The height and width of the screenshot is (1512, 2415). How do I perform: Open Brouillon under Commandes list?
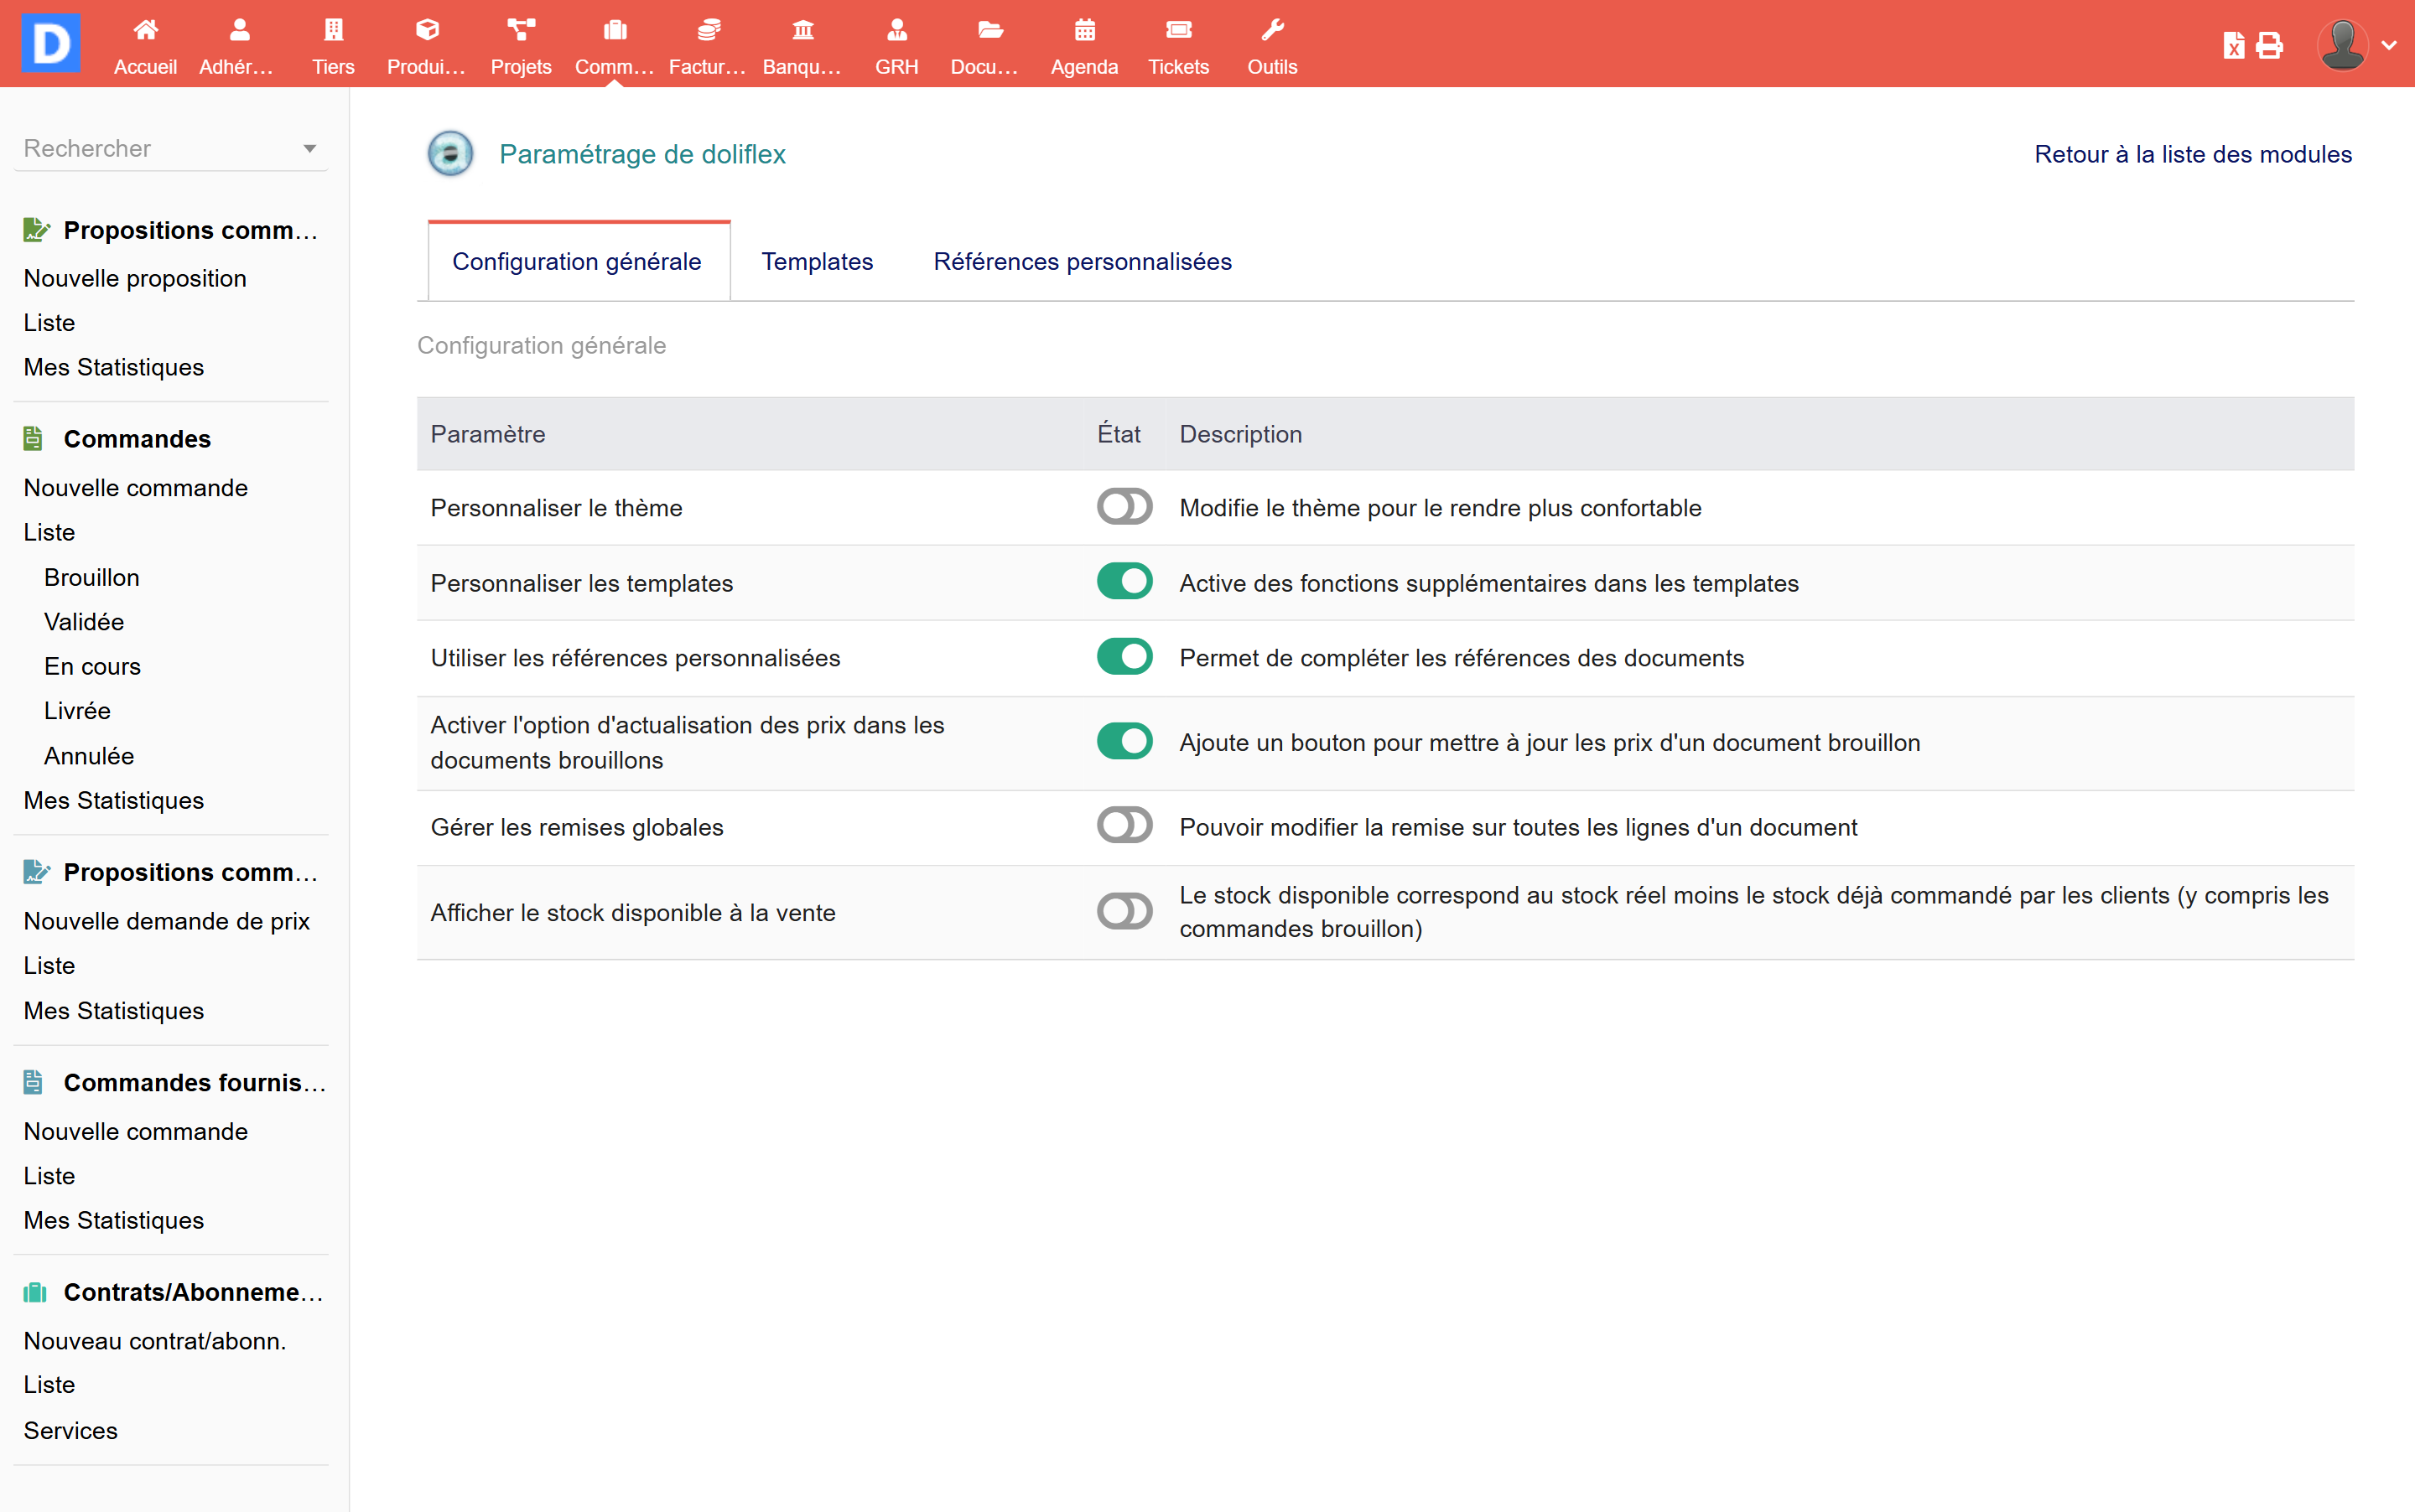pos(92,577)
